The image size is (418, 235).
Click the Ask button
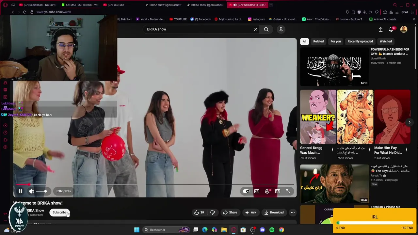(250, 212)
